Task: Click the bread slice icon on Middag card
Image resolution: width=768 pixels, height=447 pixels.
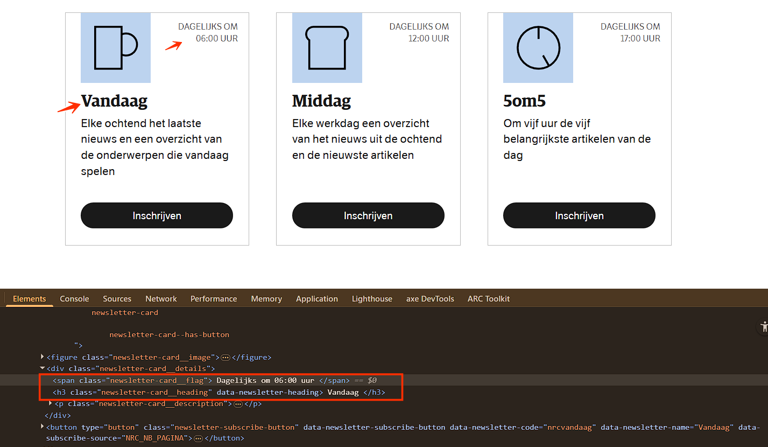Action: click(327, 48)
